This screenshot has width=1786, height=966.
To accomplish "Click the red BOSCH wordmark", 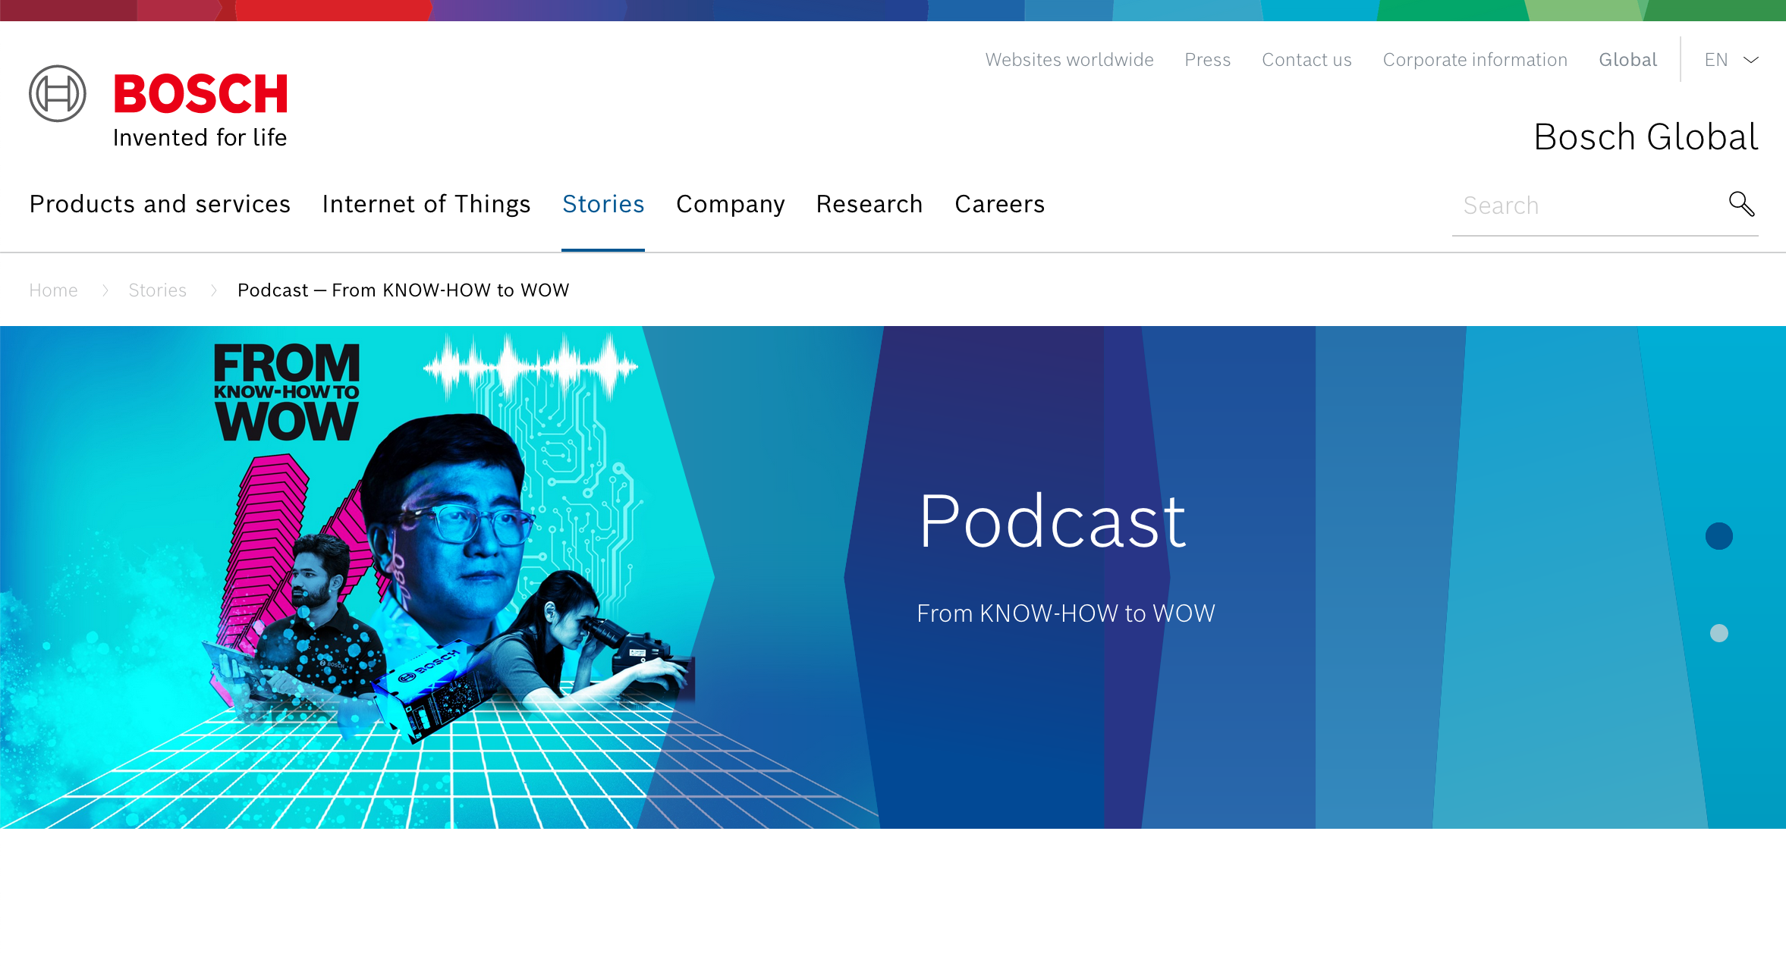I will pyautogui.click(x=200, y=95).
